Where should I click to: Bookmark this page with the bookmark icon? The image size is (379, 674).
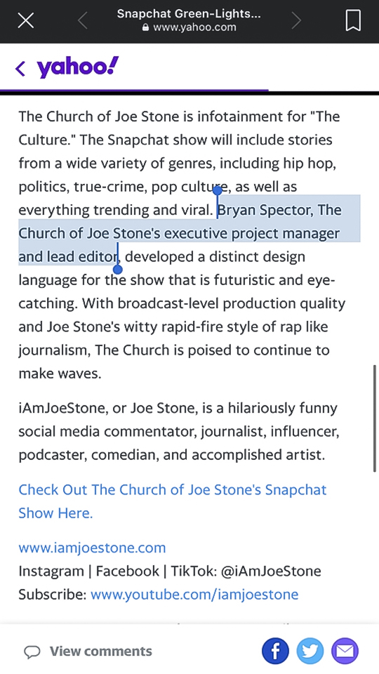(353, 20)
